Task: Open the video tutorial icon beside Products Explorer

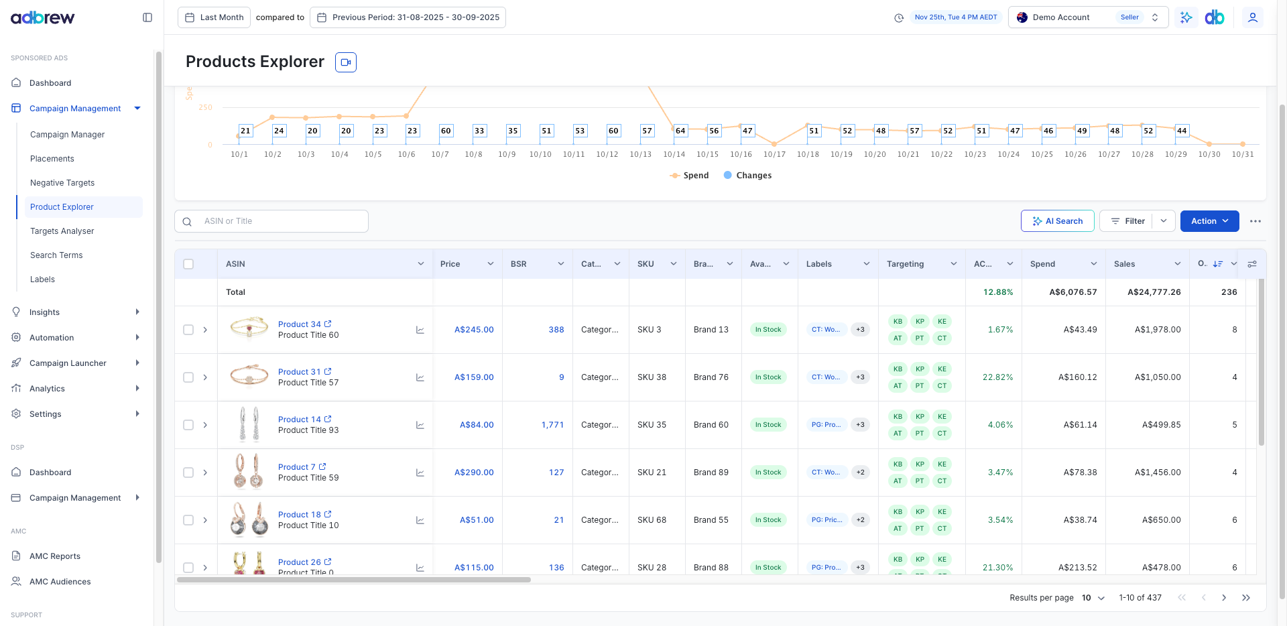Action: click(346, 62)
